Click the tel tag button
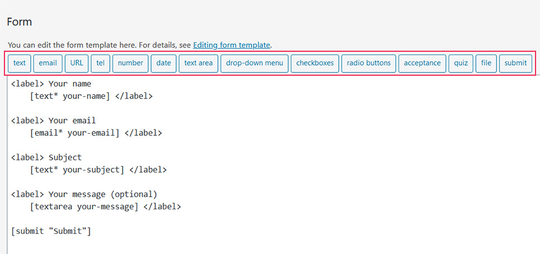Screen dimensions: 540x254 [x=100, y=63]
